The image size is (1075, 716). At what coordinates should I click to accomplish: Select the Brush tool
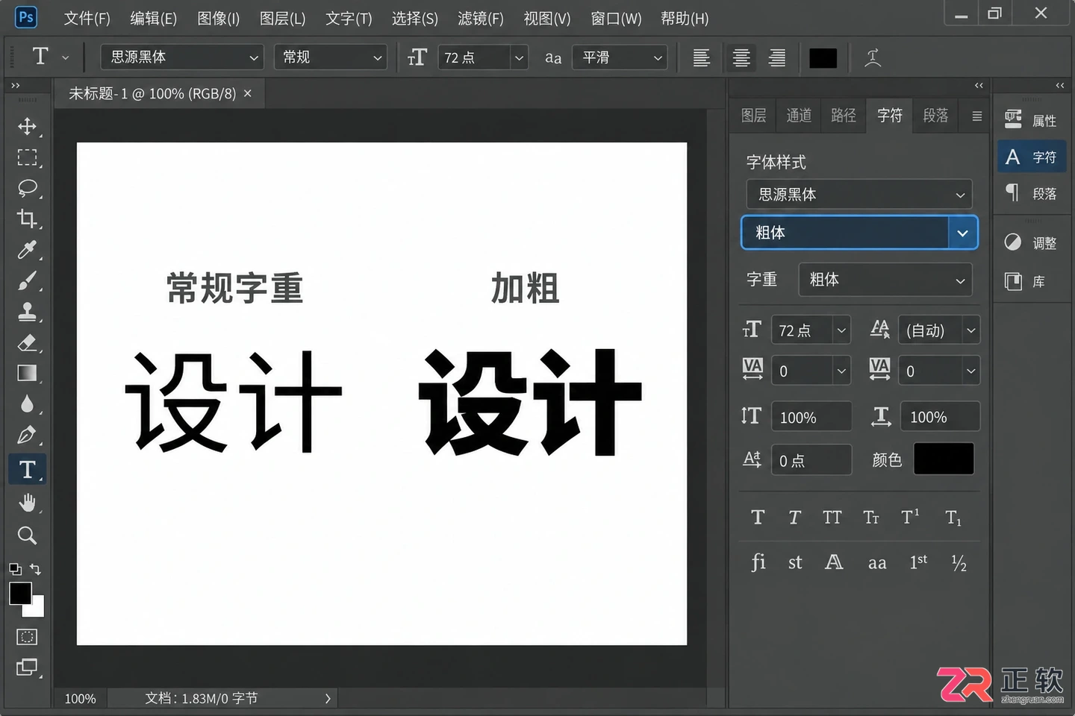tap(28, 281)
